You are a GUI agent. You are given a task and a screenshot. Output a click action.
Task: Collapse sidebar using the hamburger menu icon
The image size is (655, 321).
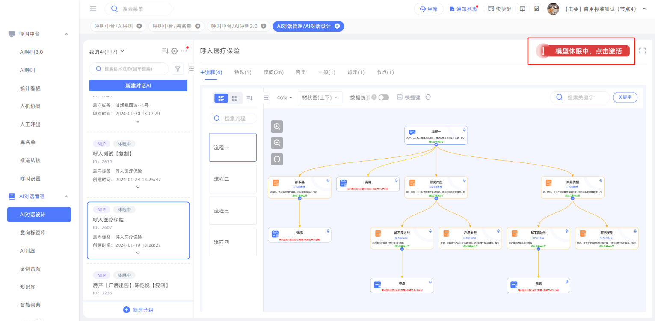(x=93, y=9)
